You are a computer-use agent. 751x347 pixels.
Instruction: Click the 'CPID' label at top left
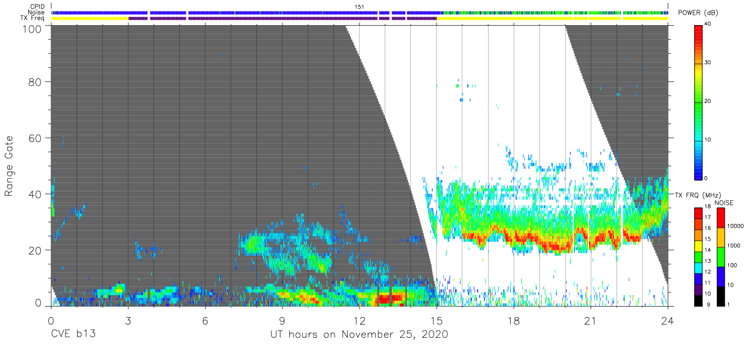37,6
